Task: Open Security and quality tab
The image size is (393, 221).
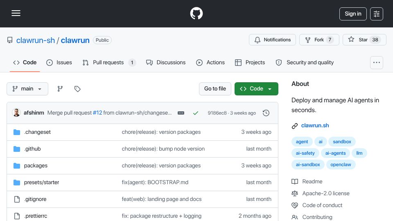Action: click(305, 62)
